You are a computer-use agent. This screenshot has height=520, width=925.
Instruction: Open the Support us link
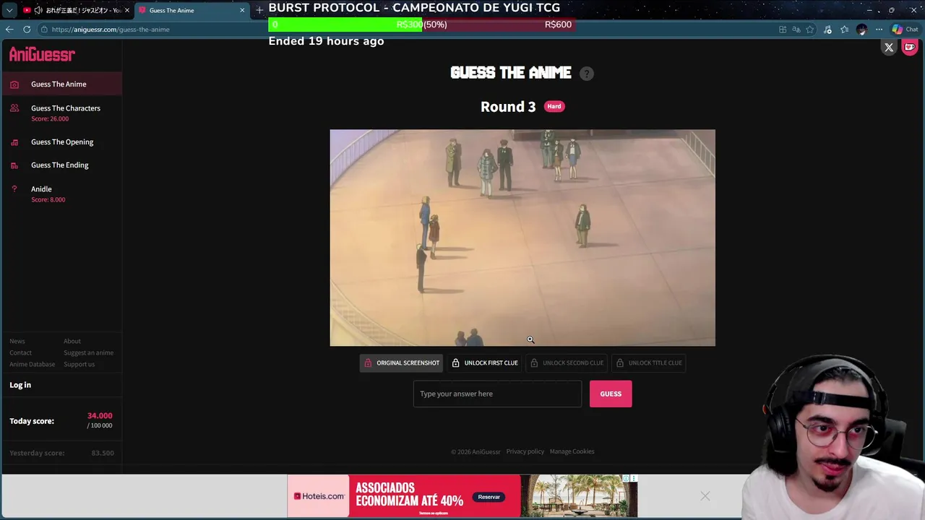tap(79, 364)
